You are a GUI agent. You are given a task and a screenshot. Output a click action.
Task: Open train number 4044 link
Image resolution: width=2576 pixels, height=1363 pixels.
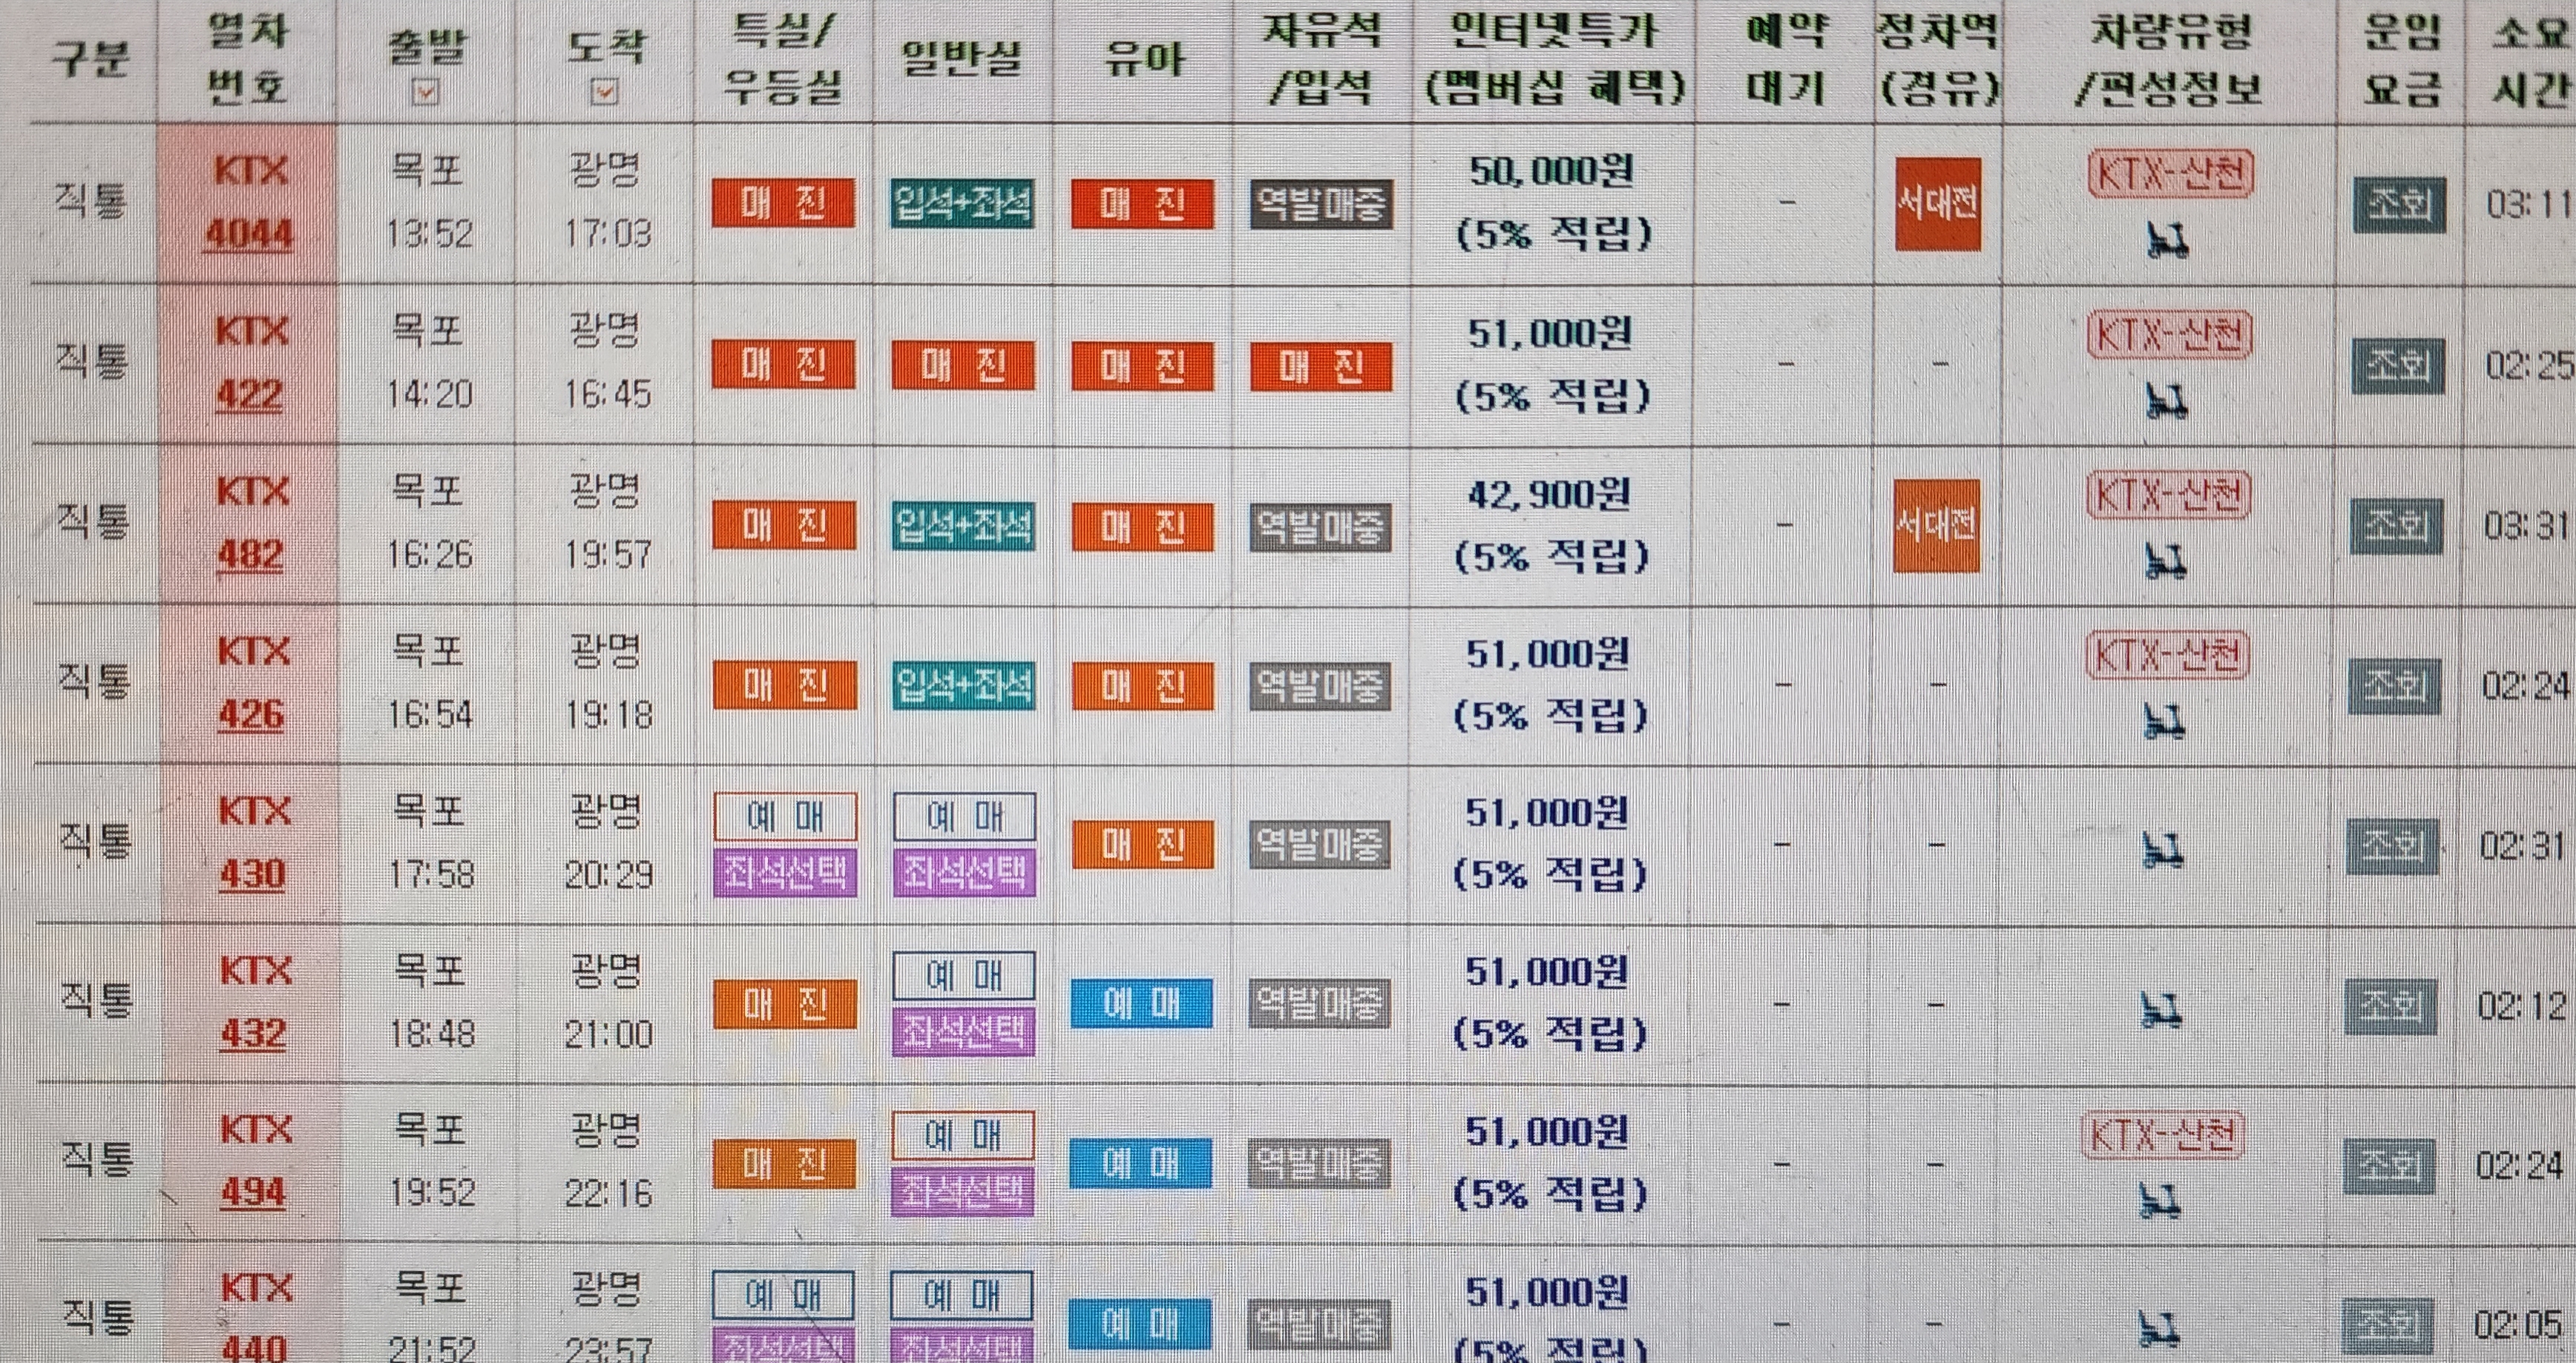(249, 234)
